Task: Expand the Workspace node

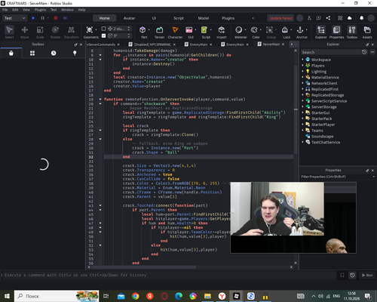Action: 303,60
